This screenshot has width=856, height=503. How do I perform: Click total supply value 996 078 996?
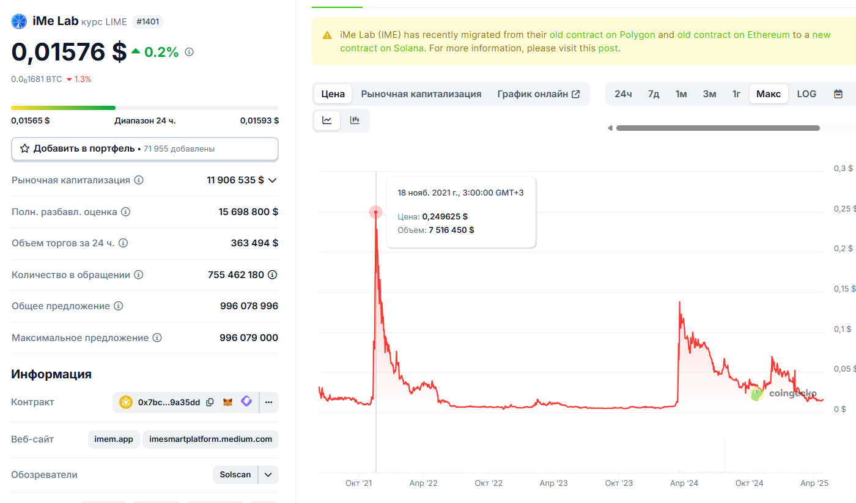[249, 306]
